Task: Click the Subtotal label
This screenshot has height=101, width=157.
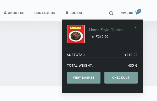Action: [76, 55]
